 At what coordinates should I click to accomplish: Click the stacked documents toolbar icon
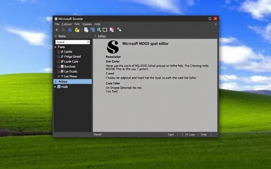tap(86, 30)
